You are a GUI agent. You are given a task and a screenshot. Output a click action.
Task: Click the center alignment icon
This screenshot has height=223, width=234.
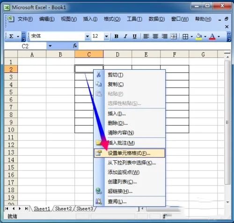pos(155,36)
